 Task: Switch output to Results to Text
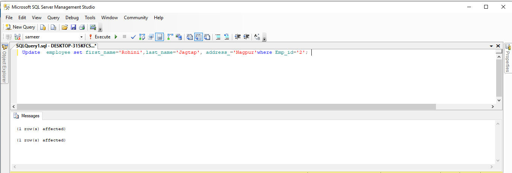click(x=190, y=37)
